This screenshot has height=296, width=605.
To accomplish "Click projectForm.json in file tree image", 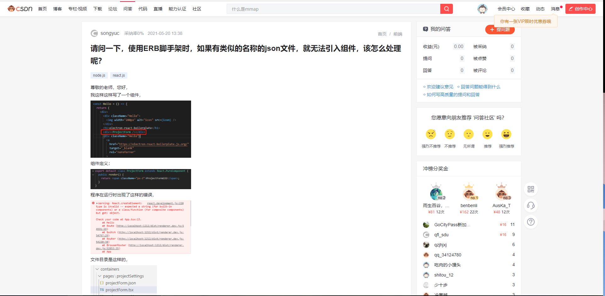I will click(x=121, y=283).
